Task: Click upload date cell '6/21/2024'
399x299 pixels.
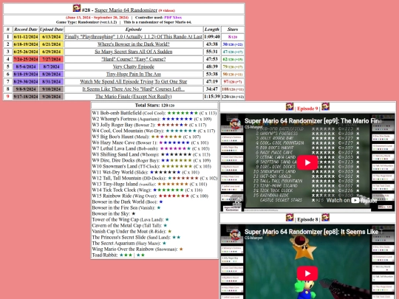Action: tap(52, 44)
